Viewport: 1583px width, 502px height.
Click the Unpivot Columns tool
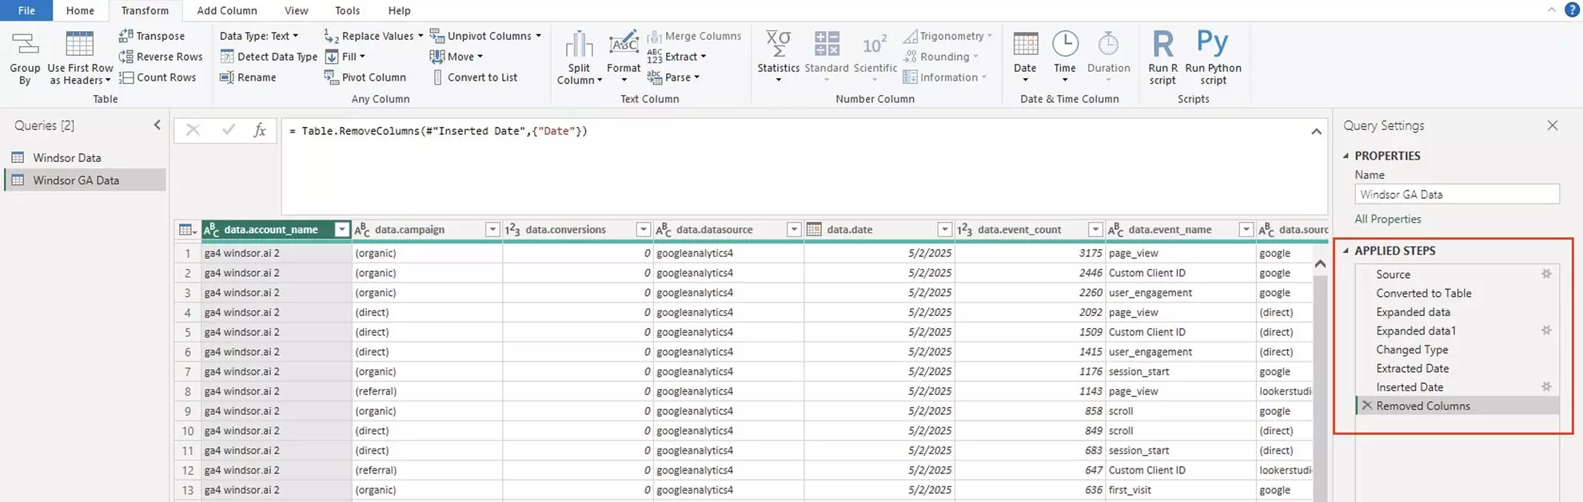coord(485,36)
